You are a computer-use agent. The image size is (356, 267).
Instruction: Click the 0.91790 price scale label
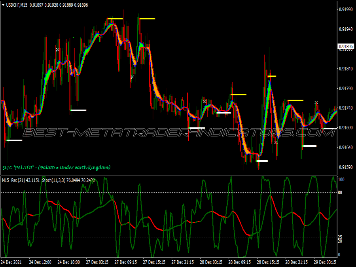point(346,88)
